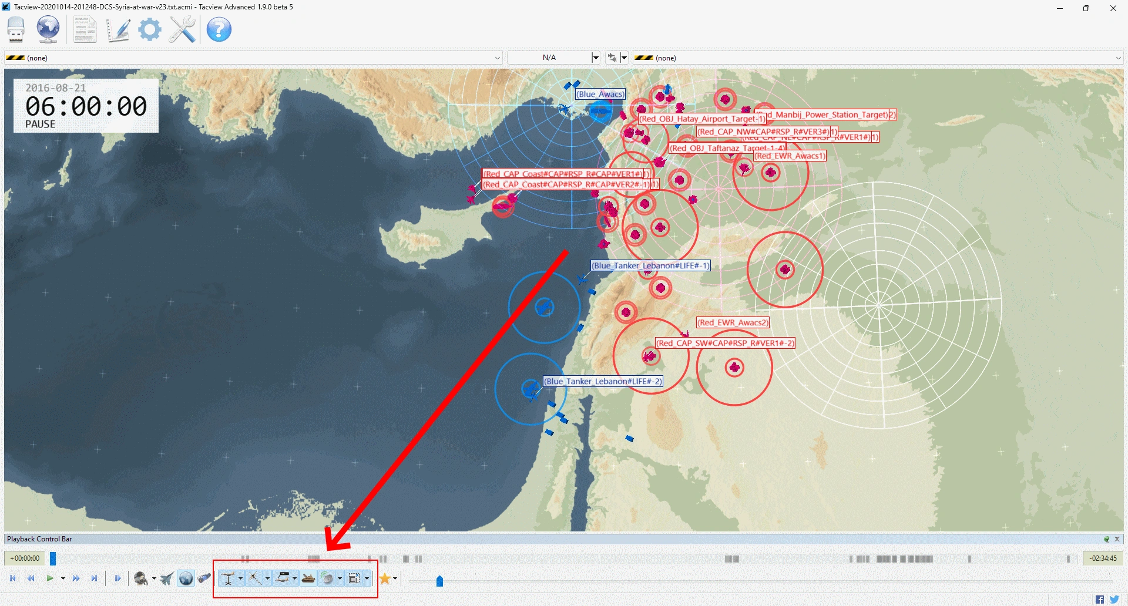Image resolution: width=1128 pixels, height=606 pixels.
Task: Select the Blue_Tanker_Lebanon#LIFE#-1 label
Action: pos(650,265)
